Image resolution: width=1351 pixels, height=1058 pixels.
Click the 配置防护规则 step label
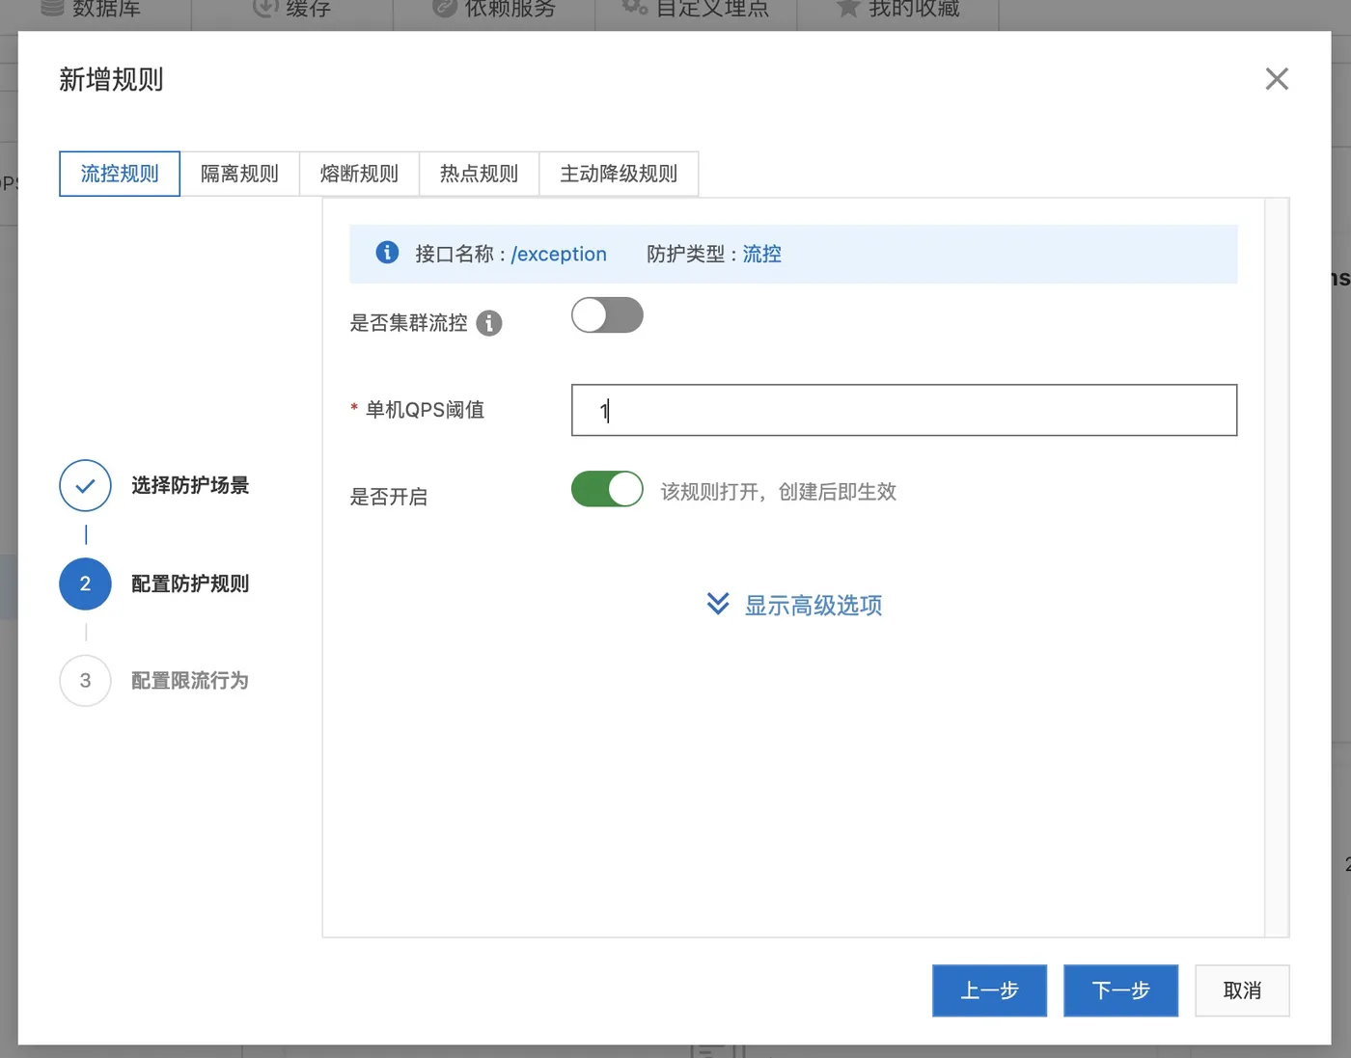click(x=190, y=583)
